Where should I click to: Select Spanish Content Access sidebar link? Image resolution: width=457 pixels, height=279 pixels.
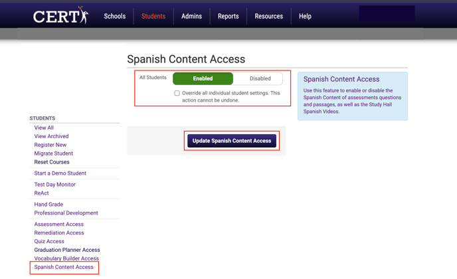coord(64,267)
